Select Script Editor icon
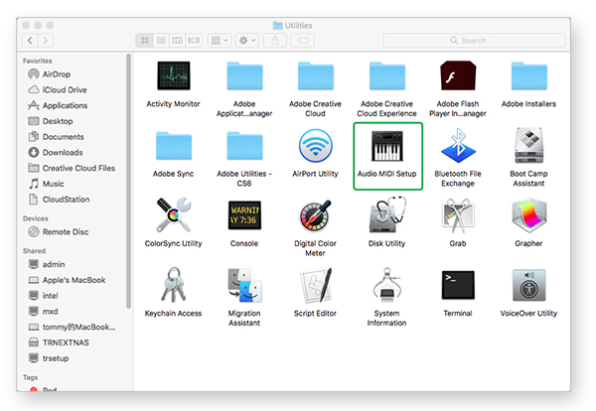Image resolution: width=596 pixels, height=411 pixels. [316, 285]
